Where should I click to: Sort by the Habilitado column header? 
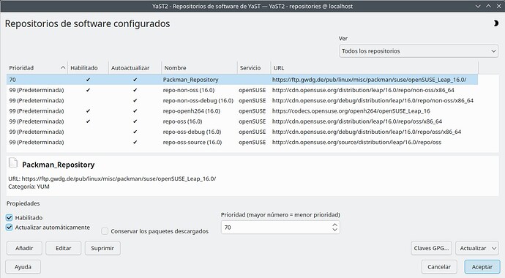[x=88, y=68]
